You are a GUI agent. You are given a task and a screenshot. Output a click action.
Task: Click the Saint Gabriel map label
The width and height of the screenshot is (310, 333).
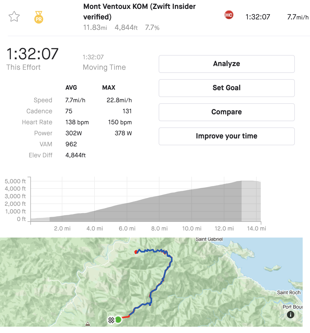click(x=209, y=239)
